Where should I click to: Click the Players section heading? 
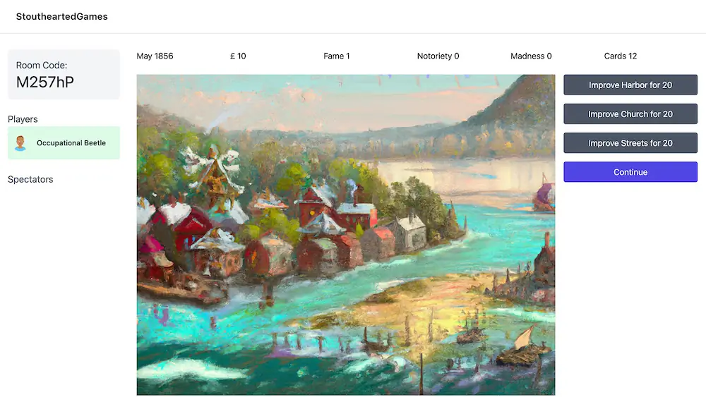click(x=23, y=119)
